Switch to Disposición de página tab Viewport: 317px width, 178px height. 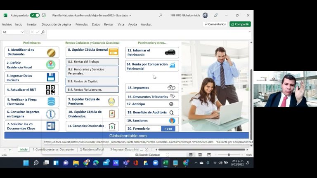56,24
